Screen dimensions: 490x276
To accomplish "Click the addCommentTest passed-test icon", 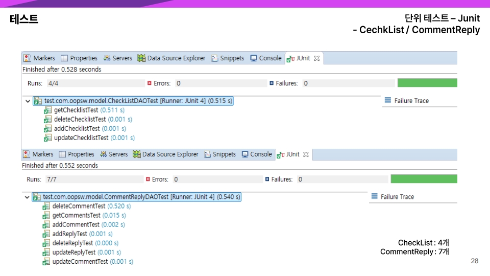I will click(x=46, y=225).
